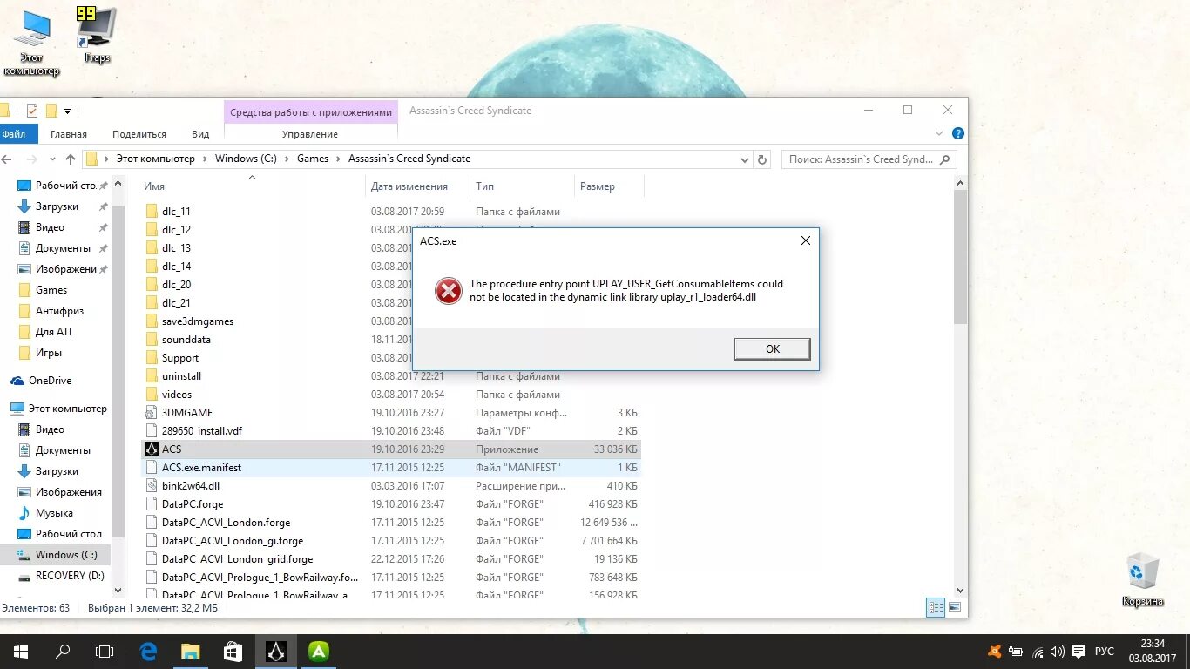Open the Quick Access Toolbar dropdown

67,111
